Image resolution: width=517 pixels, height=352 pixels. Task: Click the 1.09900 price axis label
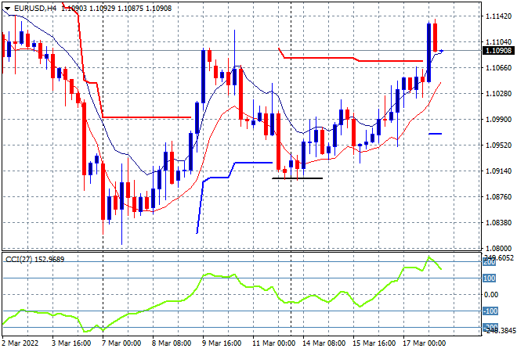point(498,119)
